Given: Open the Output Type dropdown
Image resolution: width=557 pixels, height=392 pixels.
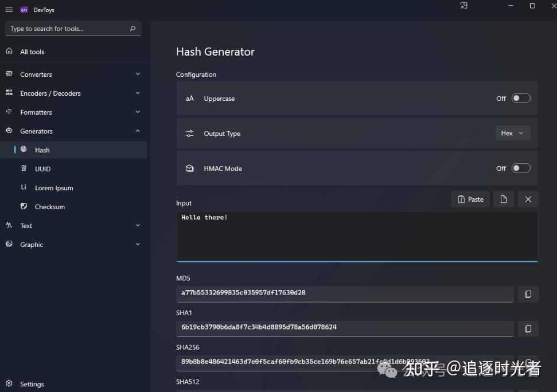Looking at the screenshot, I should pos(512,132).
